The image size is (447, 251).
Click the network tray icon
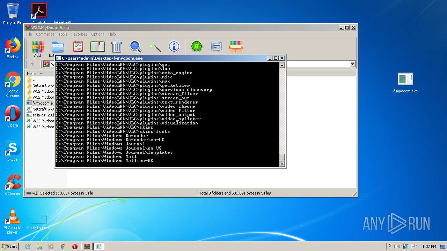(405, 246)
